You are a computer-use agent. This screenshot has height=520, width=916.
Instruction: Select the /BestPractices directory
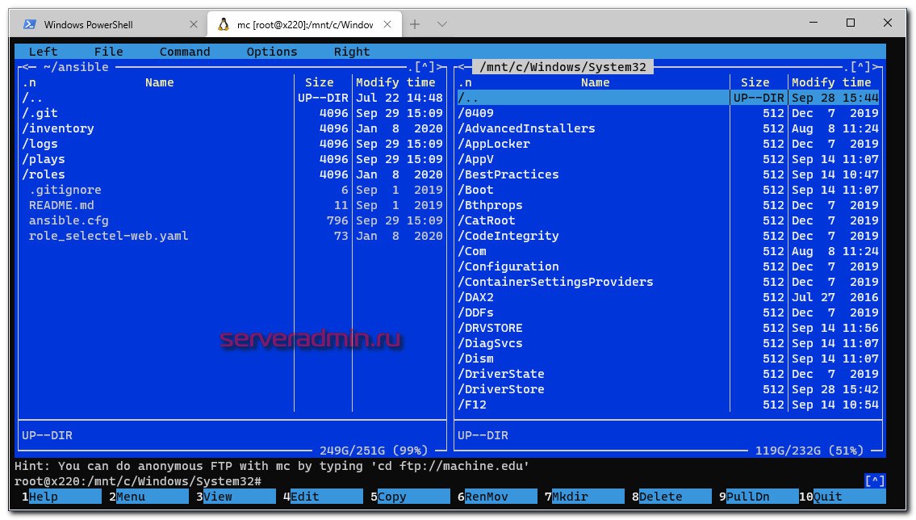tap(668, 174)
